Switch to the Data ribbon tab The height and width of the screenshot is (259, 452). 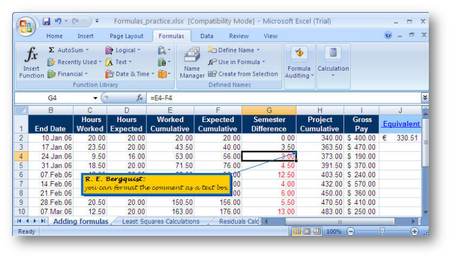coord(207,36)
